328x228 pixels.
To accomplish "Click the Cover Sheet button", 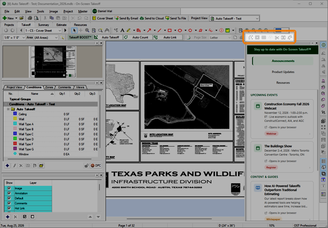I will point(103,18).
